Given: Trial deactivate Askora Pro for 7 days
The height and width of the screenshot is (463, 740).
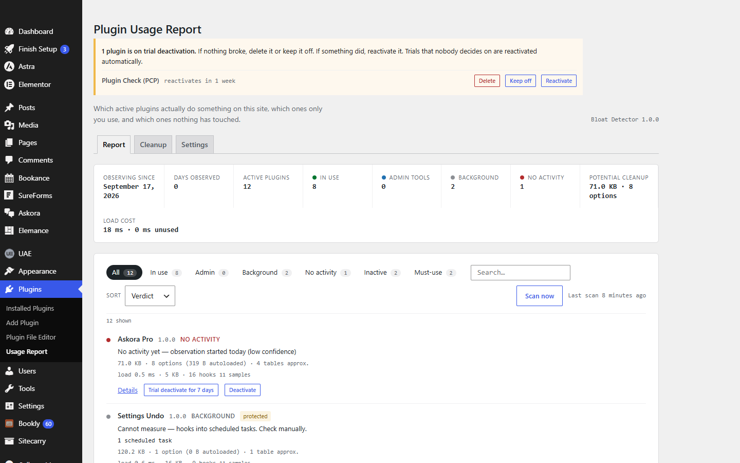Looking at the screenshot, I should click(181, 390).
